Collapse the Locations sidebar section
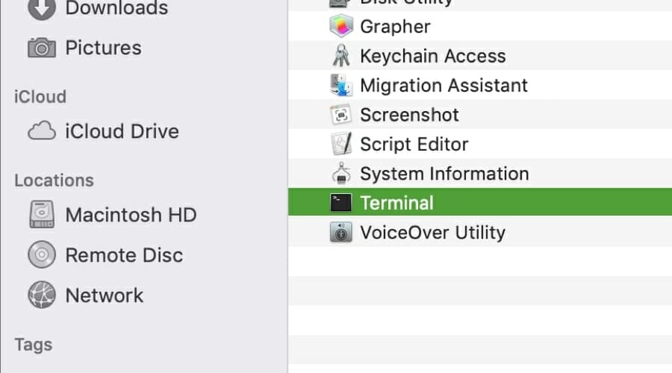Image resolution: width=672 pixels, height=373 pixels. point(54,181)
